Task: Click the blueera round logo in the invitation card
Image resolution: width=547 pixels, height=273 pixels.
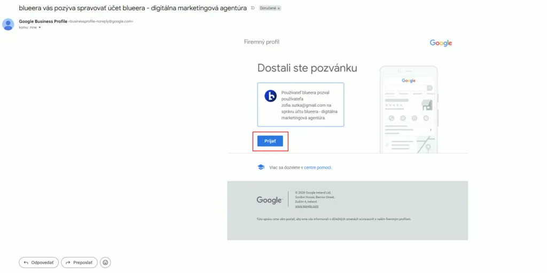Action: pyautogui.click(x=271, y=96)
